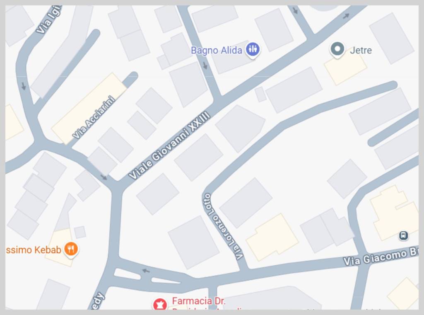Select long yellow building beside Via Acciarini
424x315 pixels.
(x=89, y=109)
